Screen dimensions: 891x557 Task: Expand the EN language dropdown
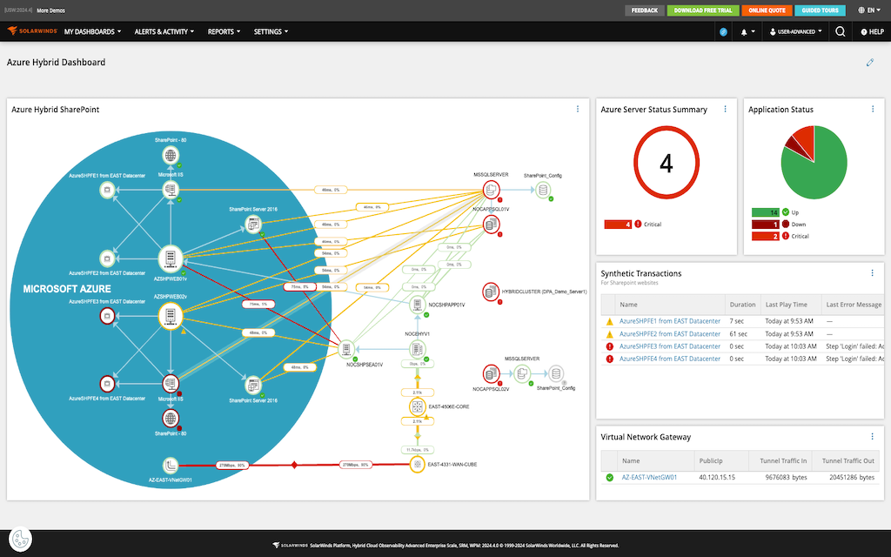coord(869,10)
